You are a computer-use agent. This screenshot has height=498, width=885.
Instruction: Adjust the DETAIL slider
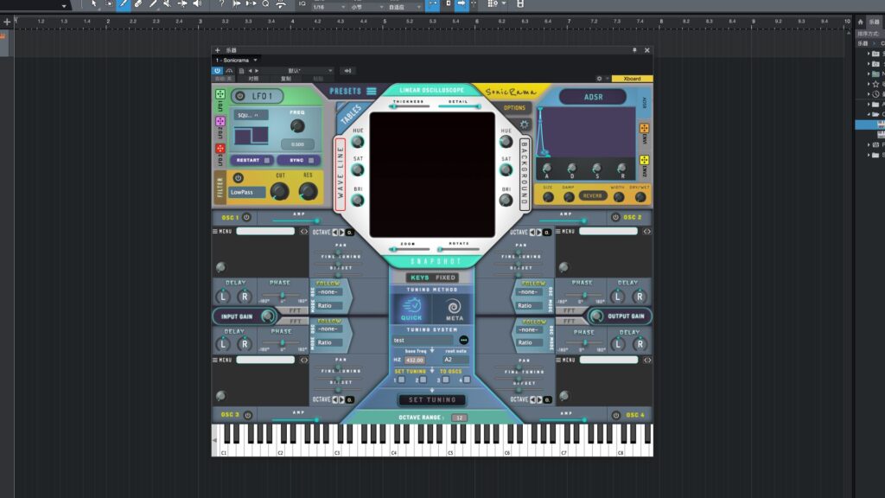459,106
